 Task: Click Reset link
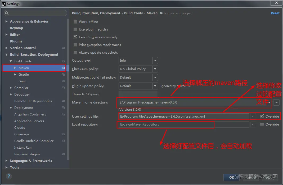[x=275, y=13]
